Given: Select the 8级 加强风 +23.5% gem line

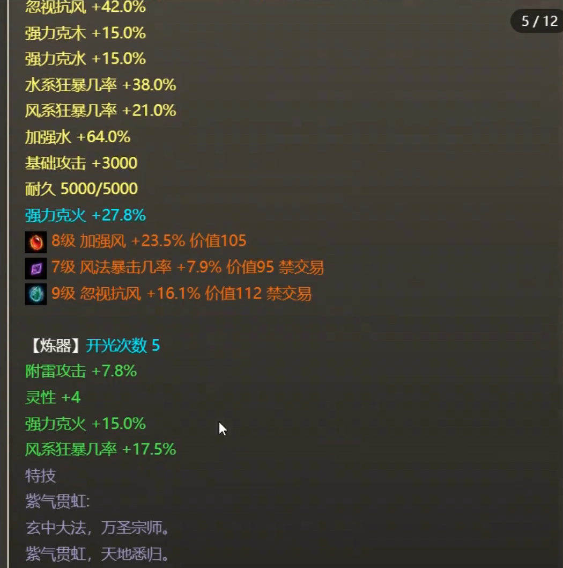Looking at the screenshot, I should click(x=149, y=241).
